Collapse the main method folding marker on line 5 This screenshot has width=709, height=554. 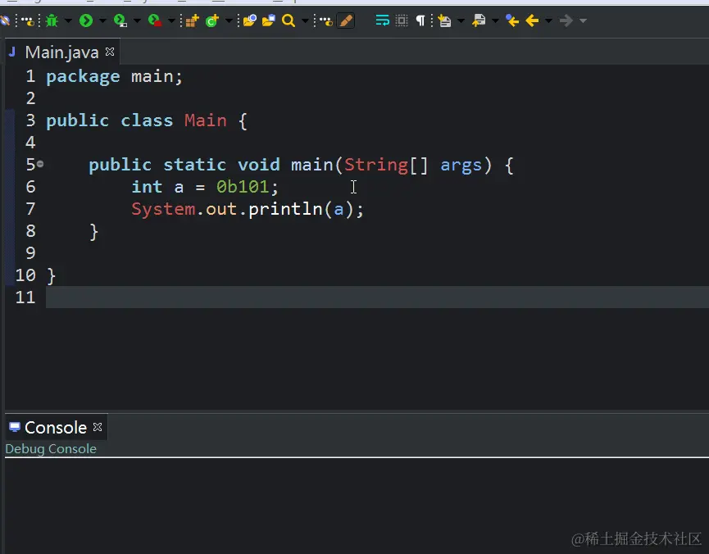tap(40, 164)
